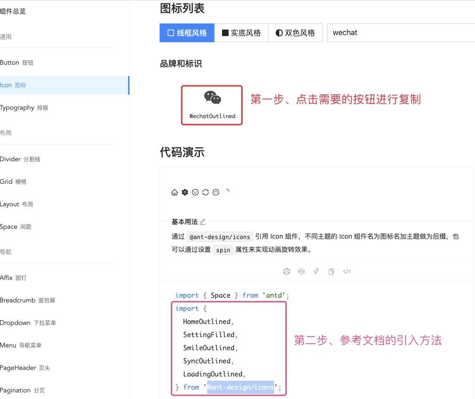Viewport: 475px width, 399px height.
Task: Open Space 间距 page
Action: click(x=16, y=226)
